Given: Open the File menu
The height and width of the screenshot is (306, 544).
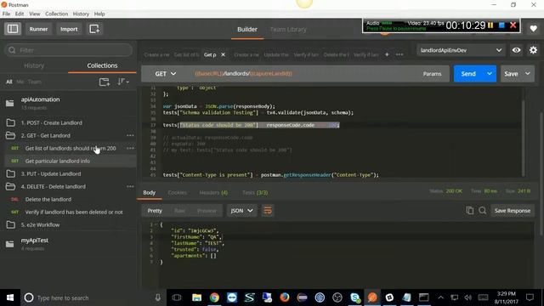Looking at the screenshot, I should (x=6, y=14).
